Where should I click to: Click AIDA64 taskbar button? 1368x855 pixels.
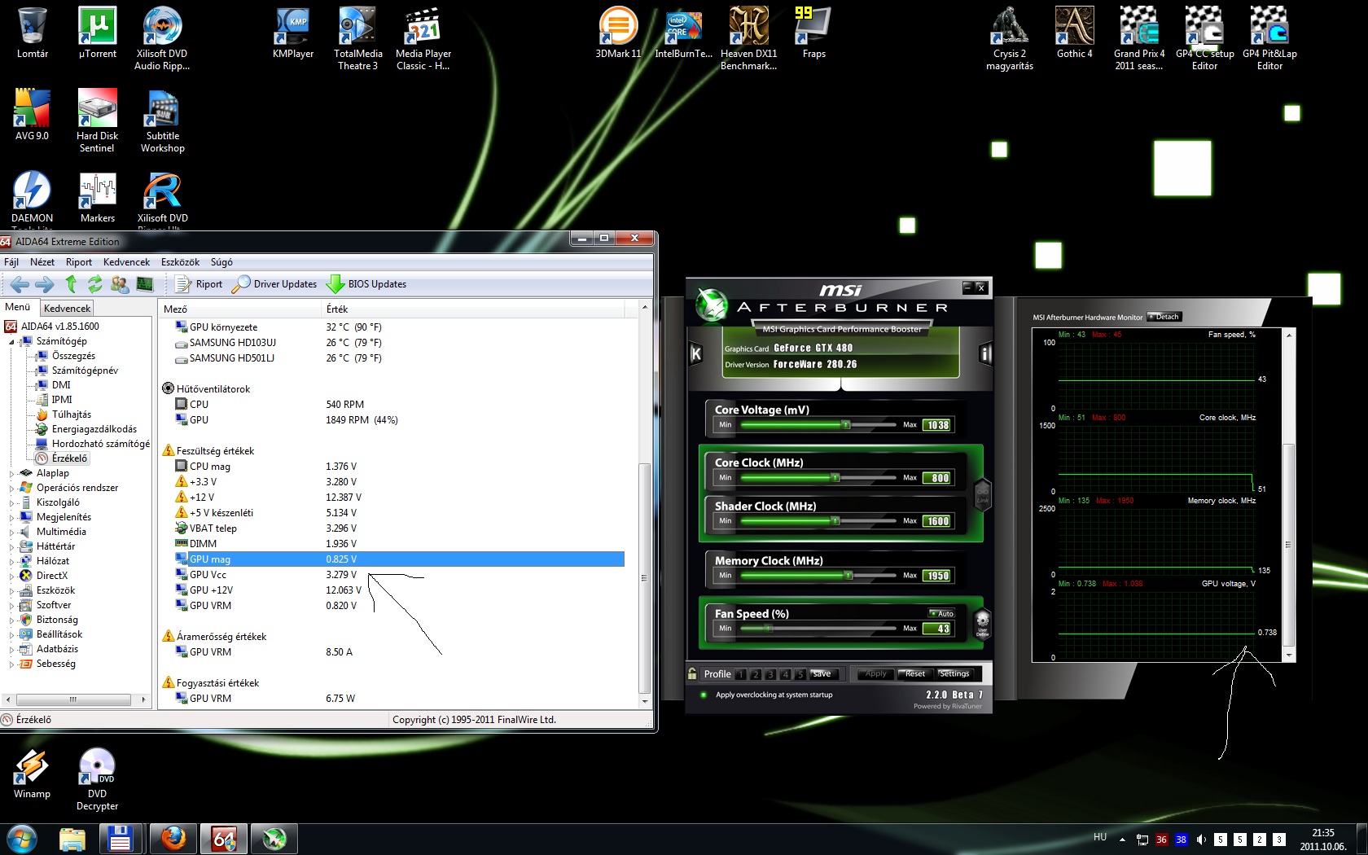(x=224, y=838)
